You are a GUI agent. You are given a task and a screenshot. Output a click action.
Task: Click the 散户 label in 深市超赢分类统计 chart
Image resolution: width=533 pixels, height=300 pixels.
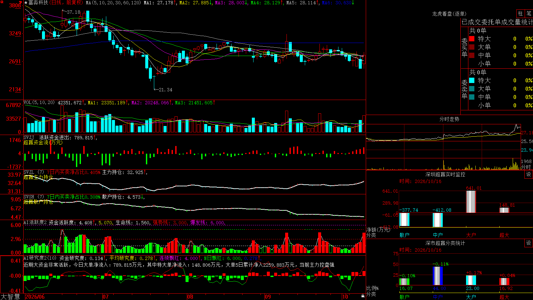(x=404, y=297)
